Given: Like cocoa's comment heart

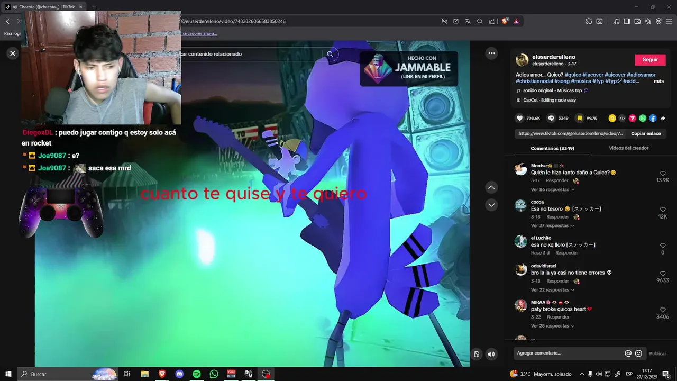Looking at the screenshot, I should click(663, 210).
